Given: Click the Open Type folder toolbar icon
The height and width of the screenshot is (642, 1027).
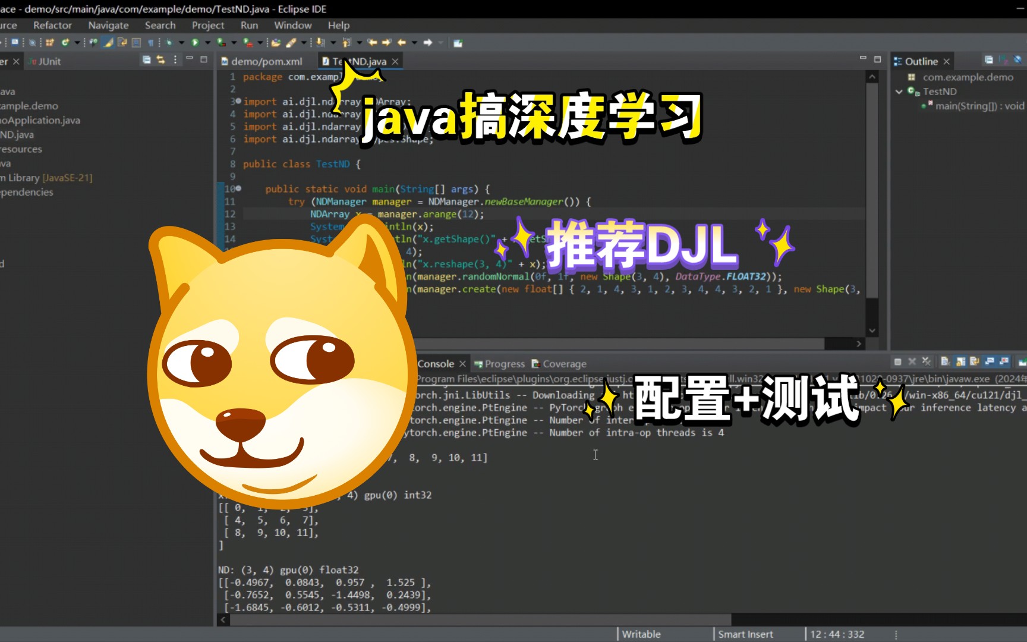Looking at the screenshot, I should (x=276, y=42).
